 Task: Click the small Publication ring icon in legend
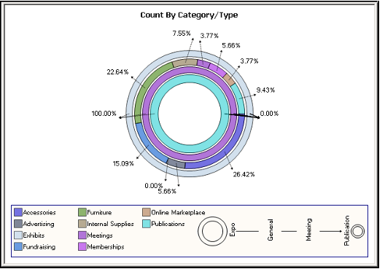tap(357, 231)
